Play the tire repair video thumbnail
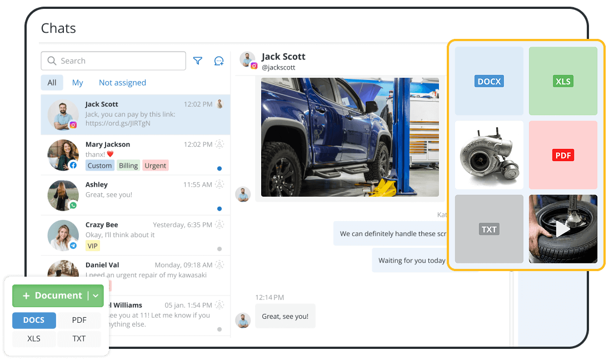 click(x=563, y=229)
